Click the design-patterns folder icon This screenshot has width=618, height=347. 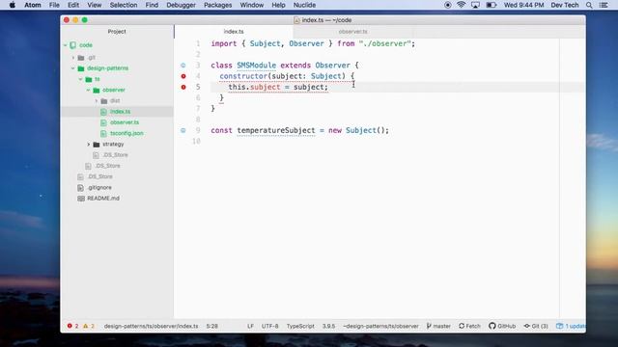click(81, 68)
